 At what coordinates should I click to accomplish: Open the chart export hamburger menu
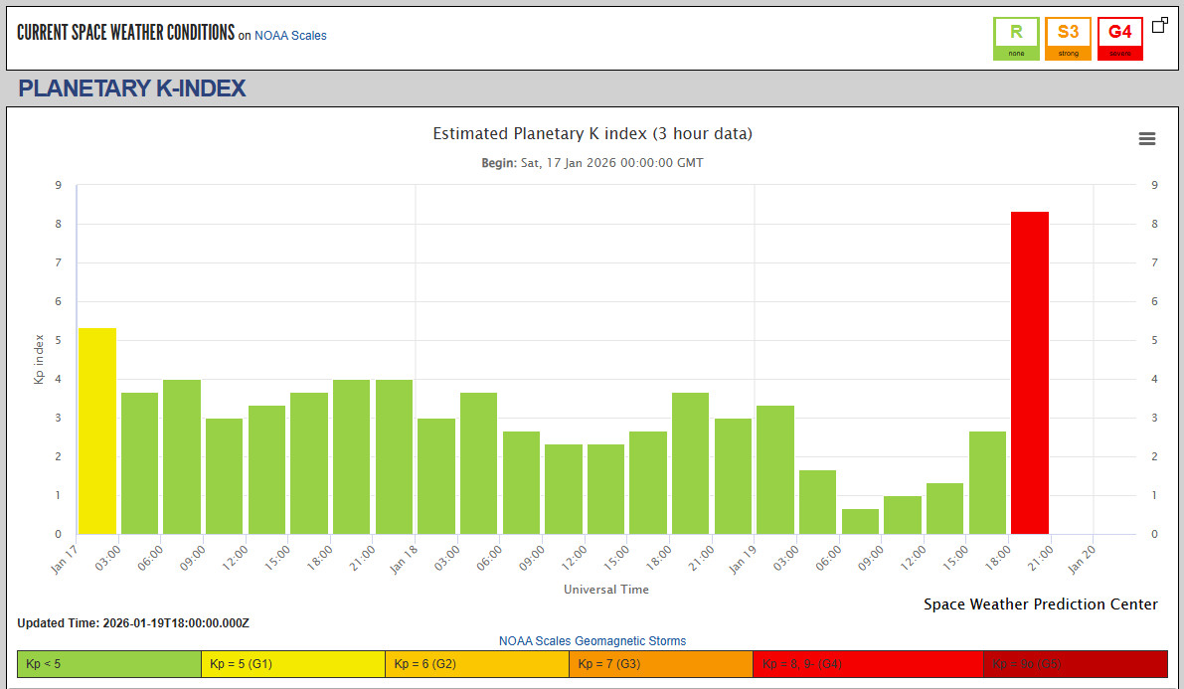(1147, 138)
